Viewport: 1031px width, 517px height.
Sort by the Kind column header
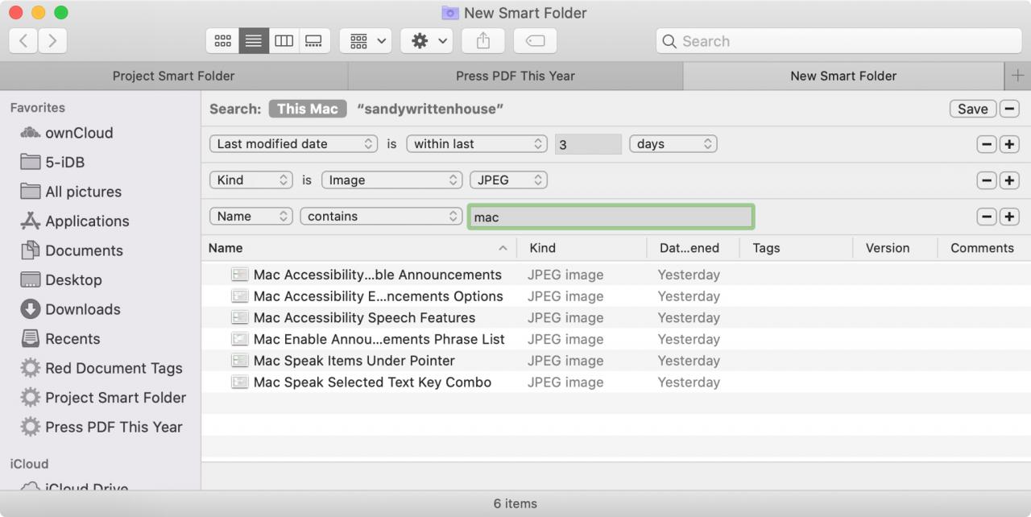[582, 248]
